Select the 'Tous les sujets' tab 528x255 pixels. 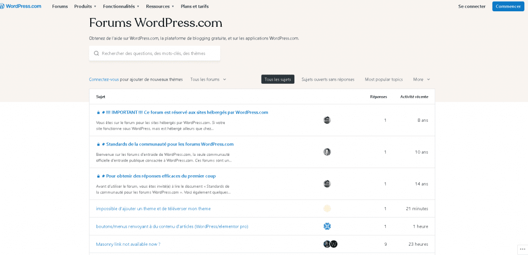click(x=277, y=79)
